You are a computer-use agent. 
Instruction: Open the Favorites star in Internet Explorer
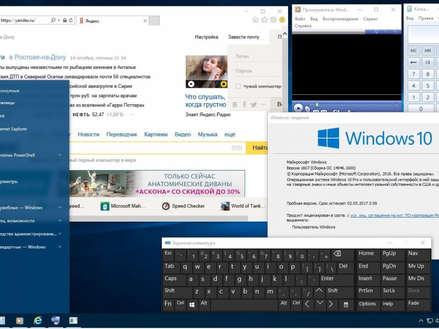pyautogui.click(x=264, y=20)
